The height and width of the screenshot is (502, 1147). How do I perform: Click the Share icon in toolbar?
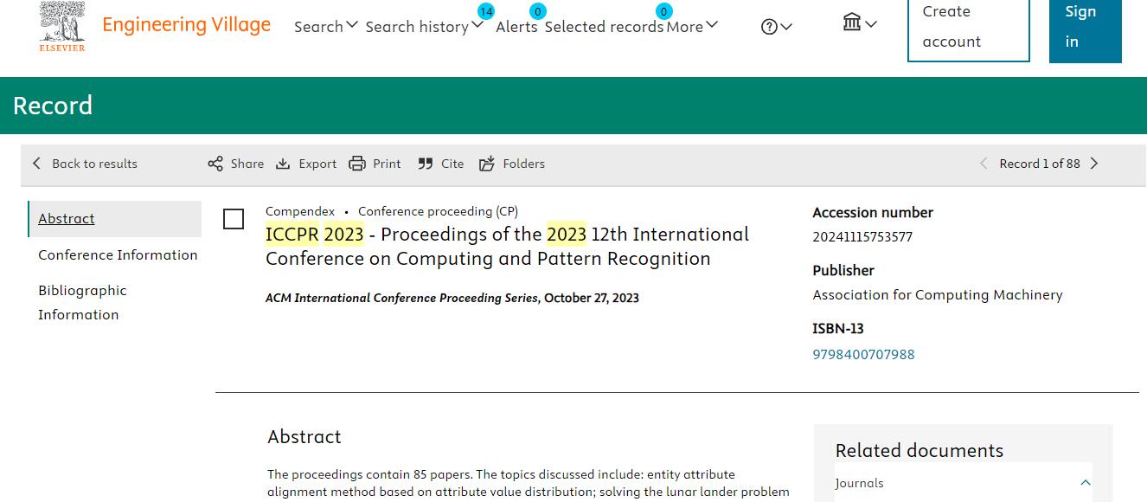(215, 164)
